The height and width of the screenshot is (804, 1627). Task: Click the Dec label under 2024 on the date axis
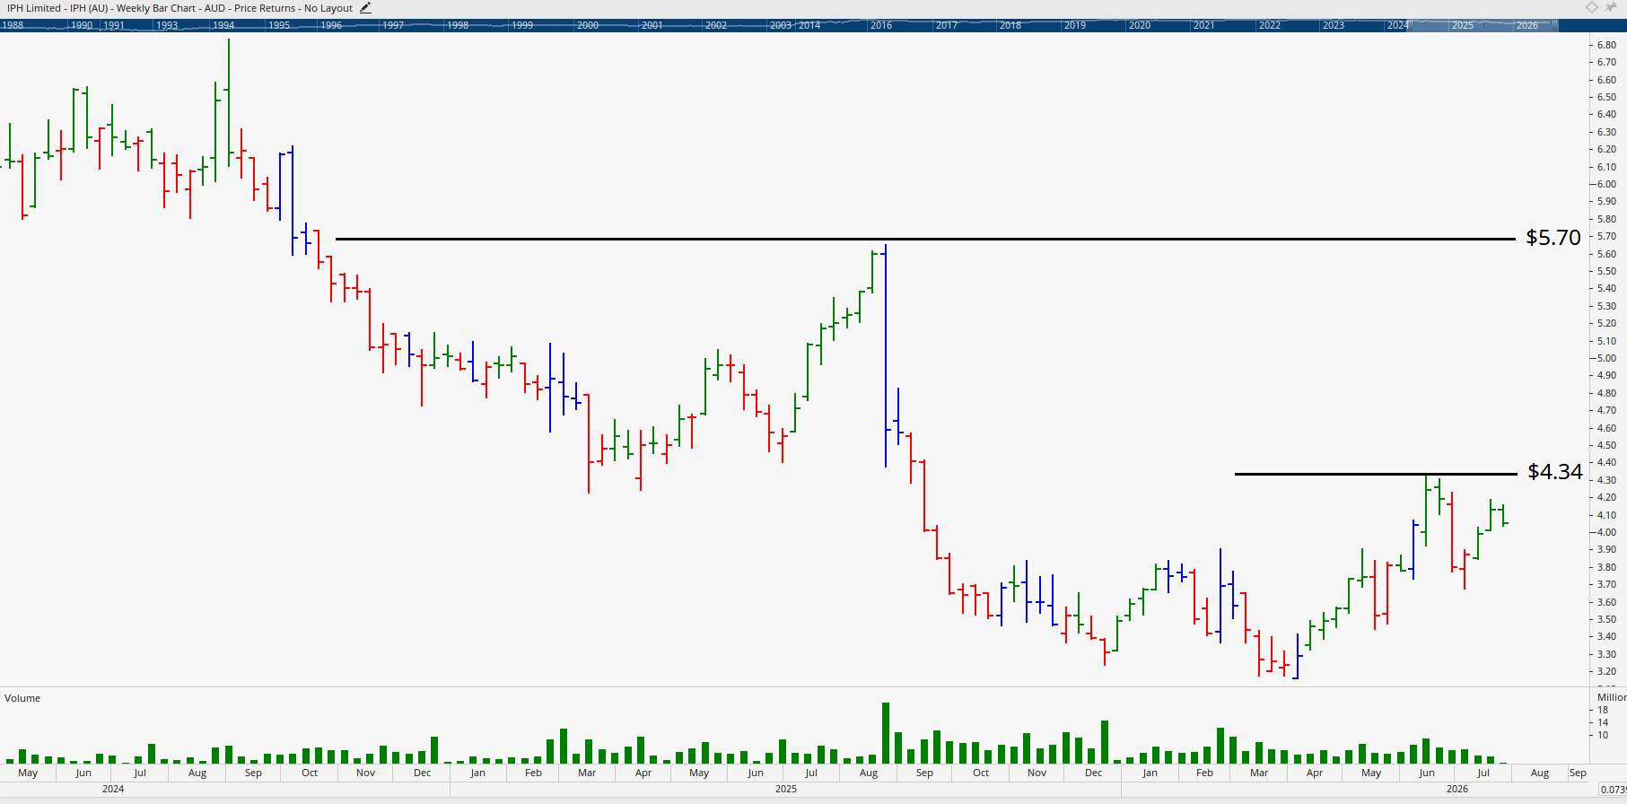[422, 773]
